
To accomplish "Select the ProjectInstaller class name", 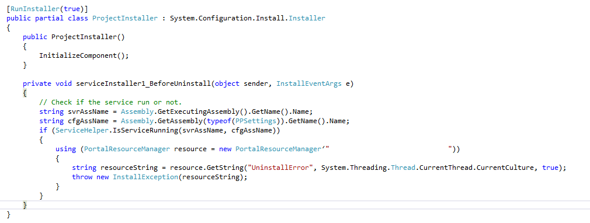I will 124,18.
